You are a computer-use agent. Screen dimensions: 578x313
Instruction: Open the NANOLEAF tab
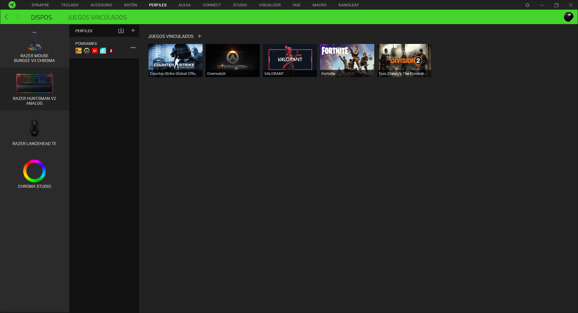click(x=349, y=5)
